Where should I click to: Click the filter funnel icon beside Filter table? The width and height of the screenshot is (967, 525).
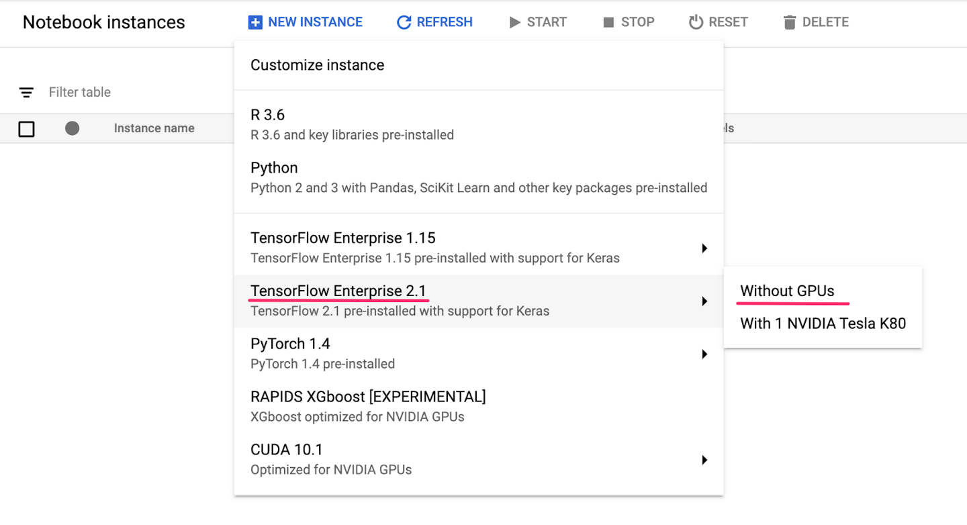[26, 92]
